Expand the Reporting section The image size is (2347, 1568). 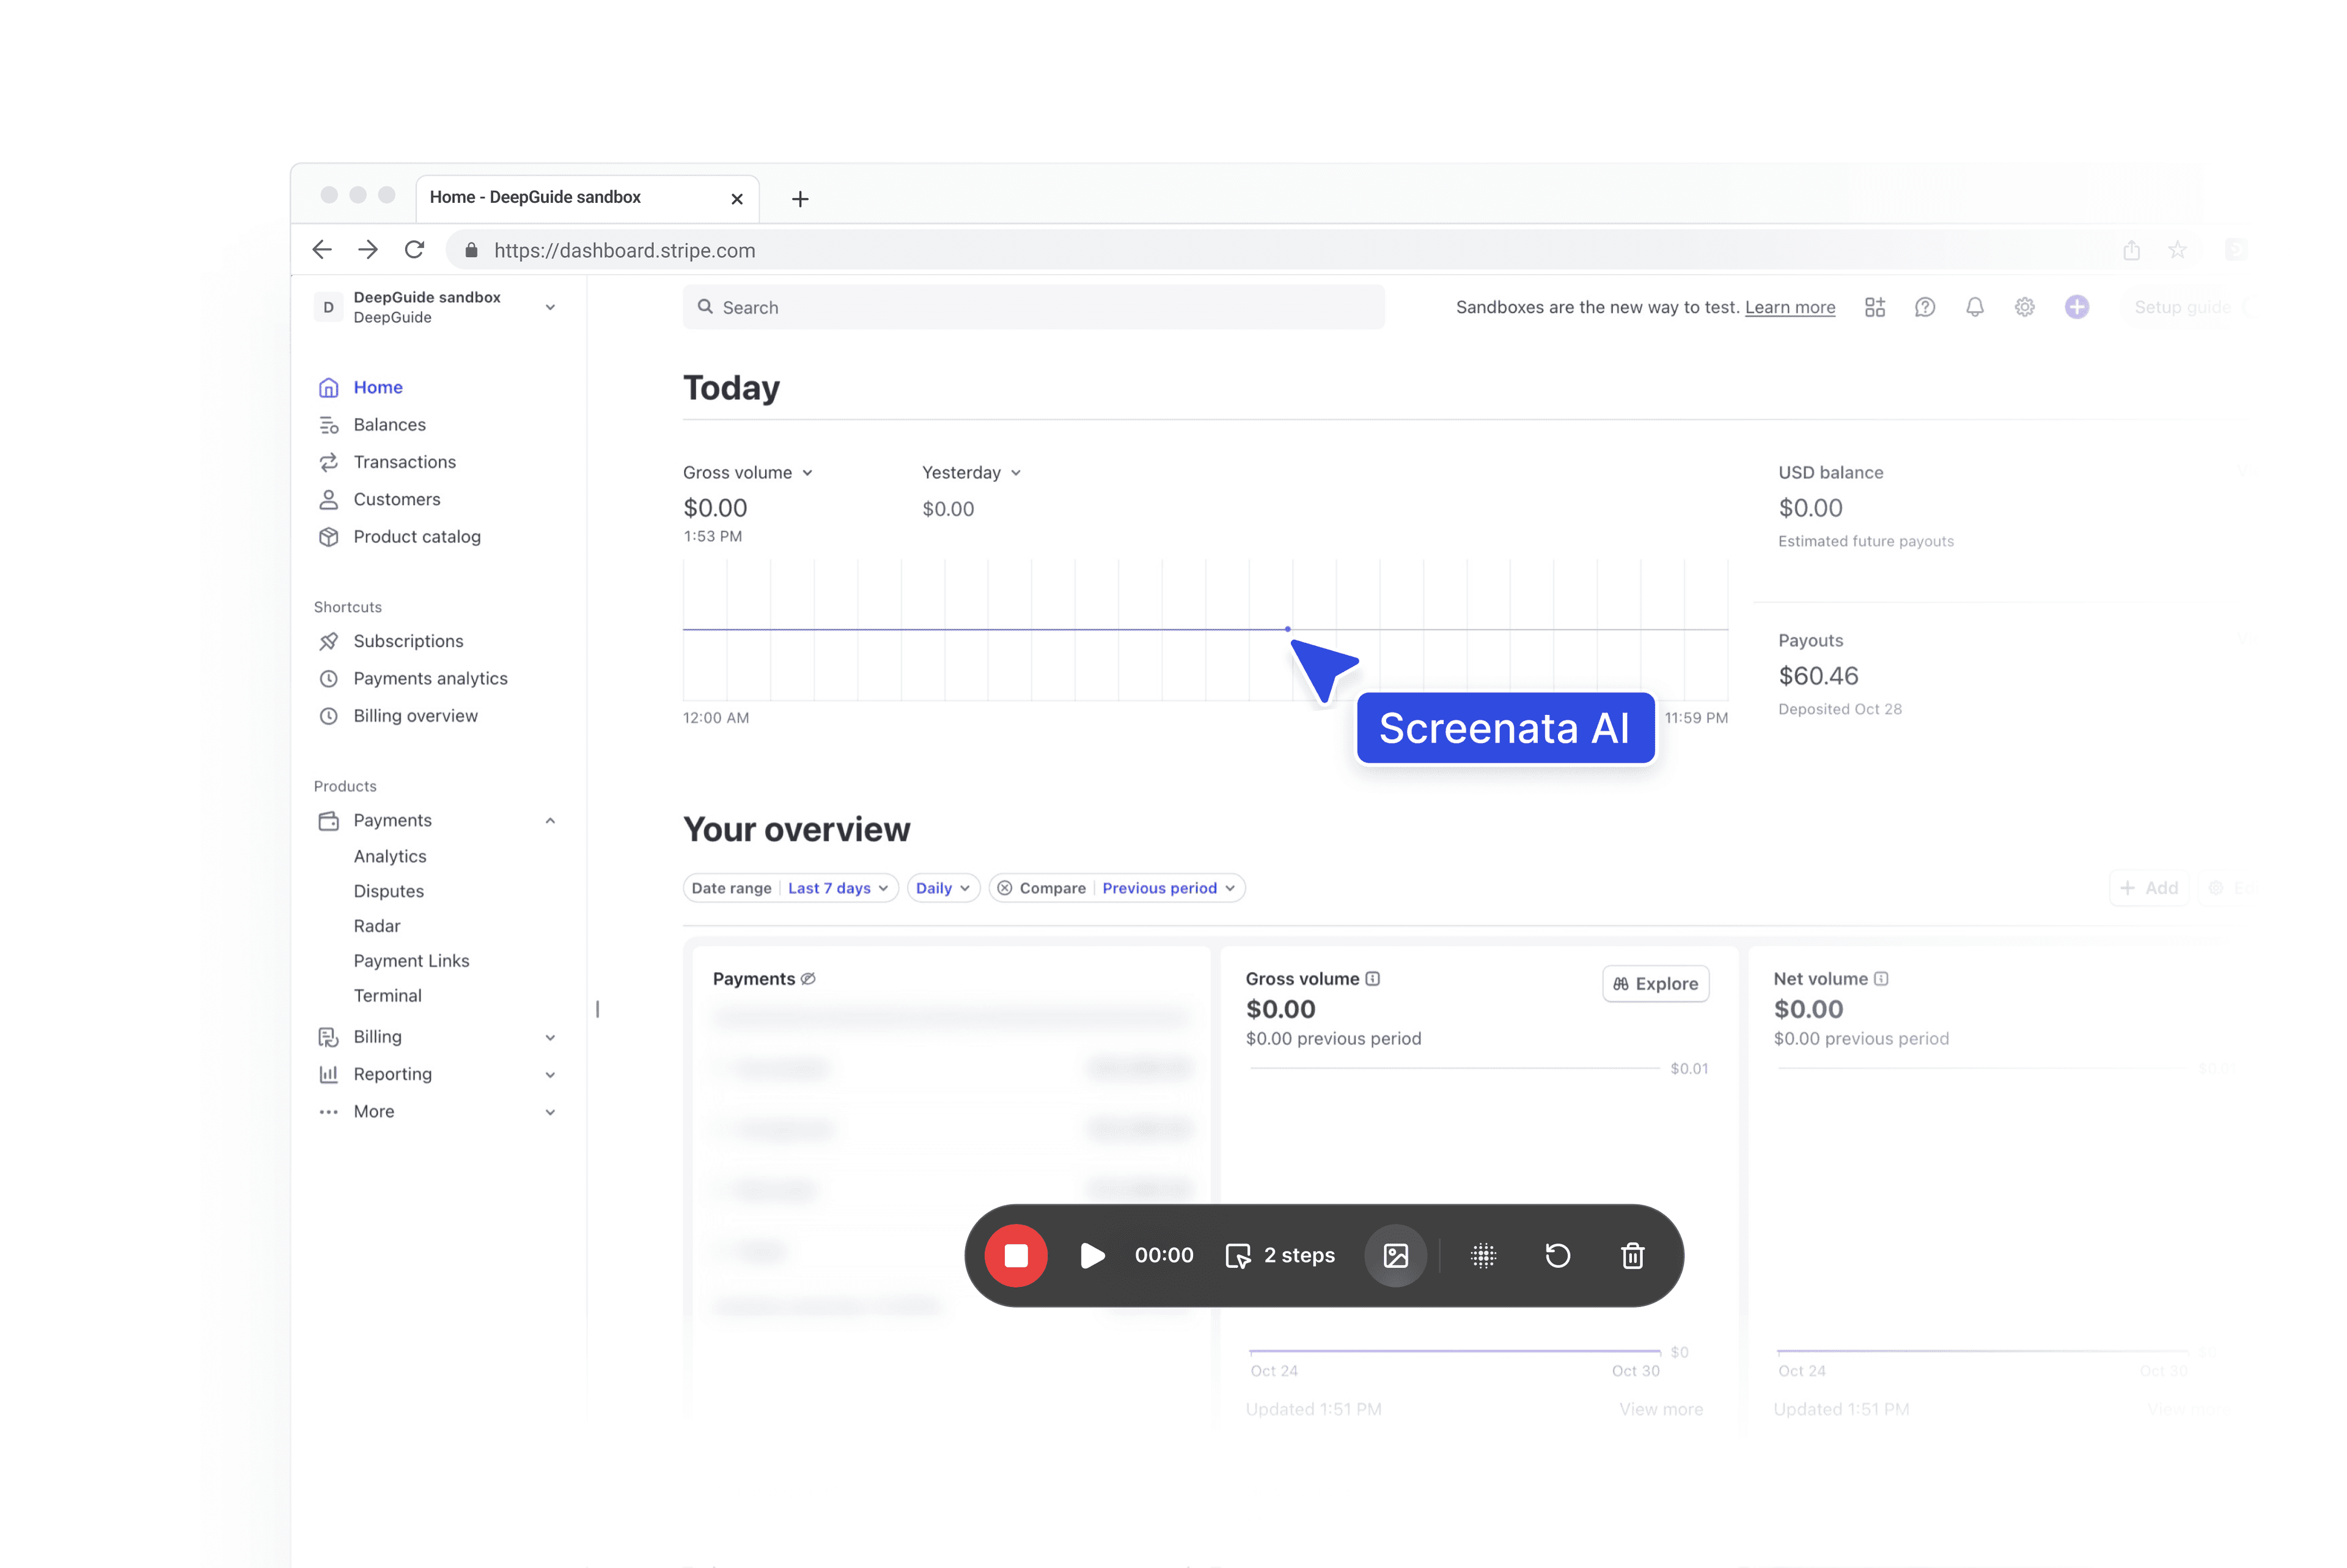pos(550,1074)
